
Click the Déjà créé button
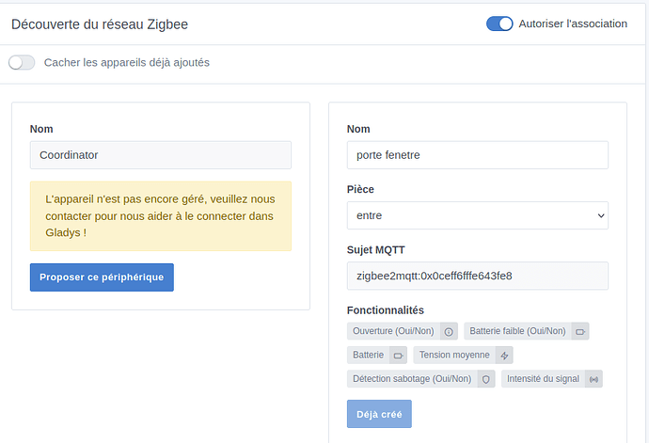click(379, 414)
